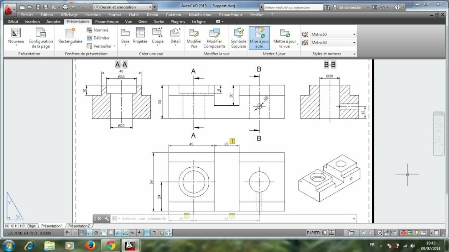Switch to the Paramétrique ribbon tab
This screenshot has height=252, width=449.
107,21
